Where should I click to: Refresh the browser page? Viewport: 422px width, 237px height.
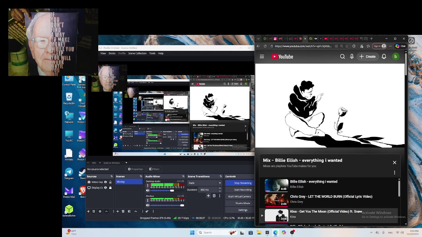pyautogui.click(x=265, y=46)
